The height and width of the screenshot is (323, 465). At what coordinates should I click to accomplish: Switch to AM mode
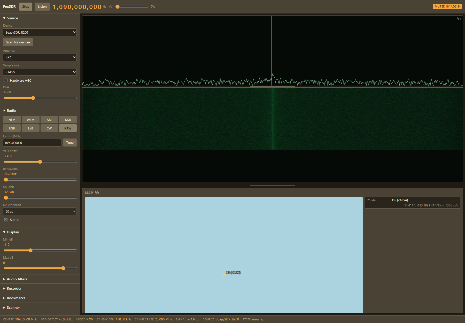[x=49, y=120]
